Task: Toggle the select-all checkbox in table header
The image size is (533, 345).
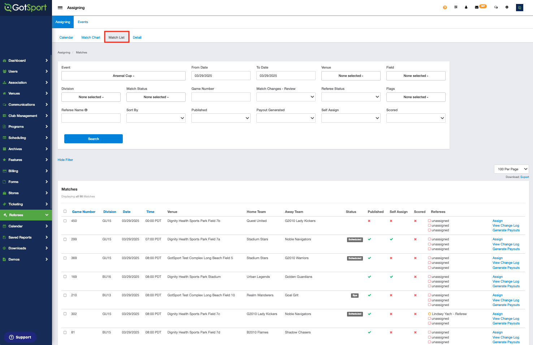Action: [65, 211]
